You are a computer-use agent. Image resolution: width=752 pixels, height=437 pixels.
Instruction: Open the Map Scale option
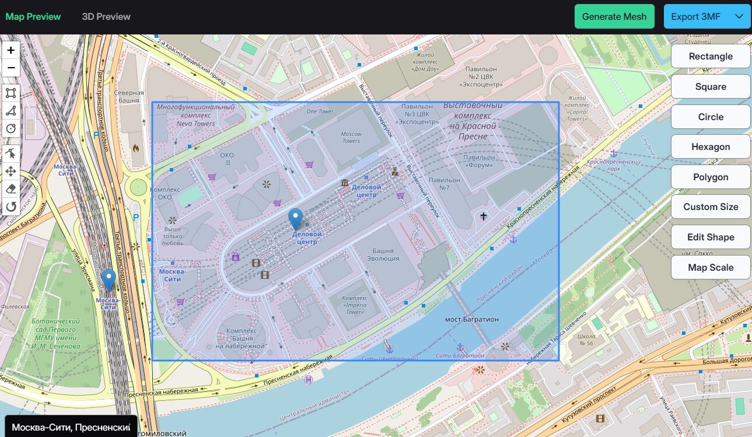pos(711,267)
